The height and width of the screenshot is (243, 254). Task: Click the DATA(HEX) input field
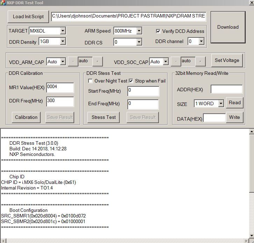pos(214,118)
